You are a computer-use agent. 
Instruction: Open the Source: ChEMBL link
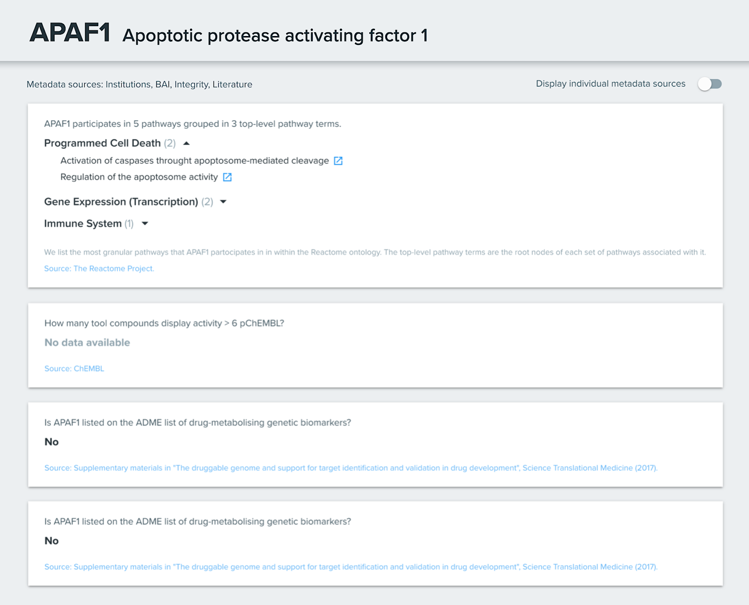click(x=74, y=369)
